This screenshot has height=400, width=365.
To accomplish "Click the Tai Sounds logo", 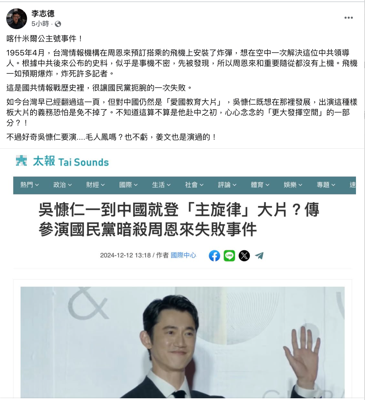I will (x=62, y=161).
